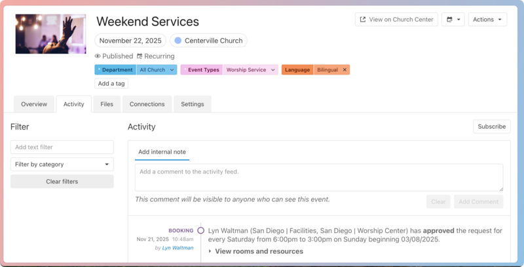Open the Actions dropdown menu
This screenshot has width=524, height=267.
487,20
